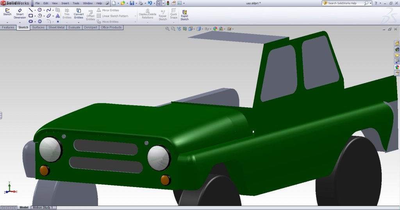Activate the Spline tool

coord(49,10)
